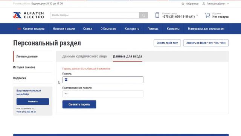Open История заказов in sidebar
The width and height of the screenshot is (241, 136).
(24, 67)
